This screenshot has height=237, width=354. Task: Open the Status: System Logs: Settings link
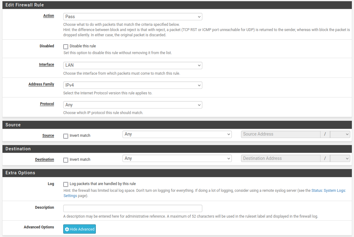click(x=329, y=191)
